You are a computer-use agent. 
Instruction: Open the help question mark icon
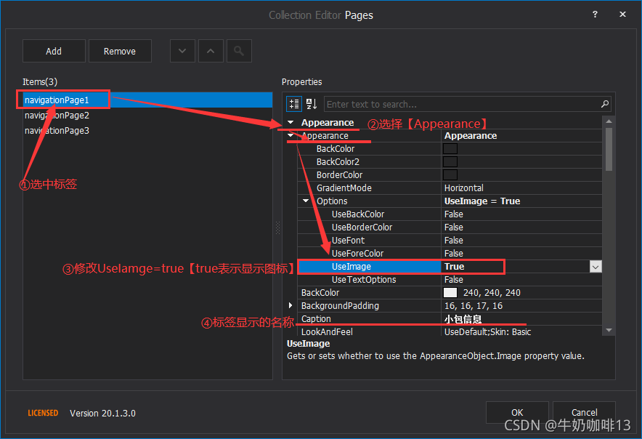tap(595, 15)
